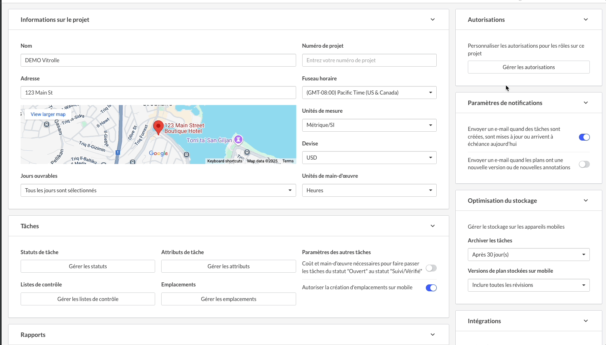This screenshot has width=606, height=345.
Task: Enable e-mail for new plan versions
Action: click(x=584, y=164)
